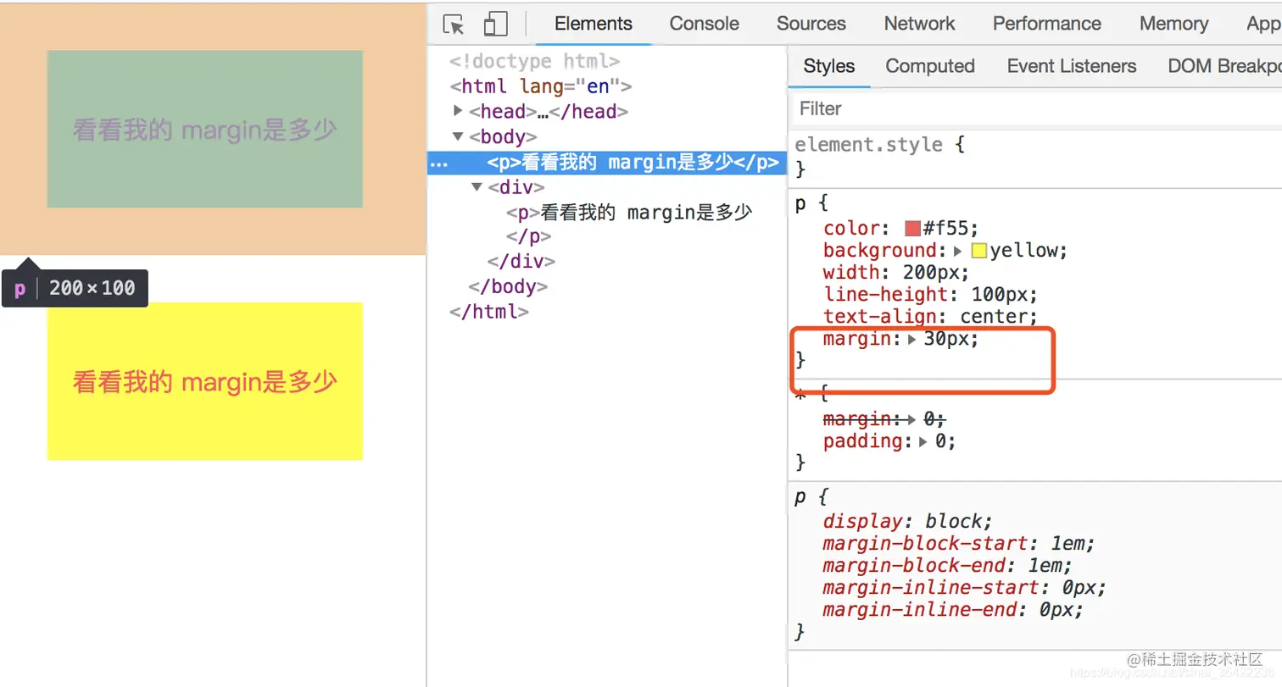Image resolution: width=1282 pixels, height=687 pixels.
Task: Select the closing </body> tag row
Action: click(508, 286)
